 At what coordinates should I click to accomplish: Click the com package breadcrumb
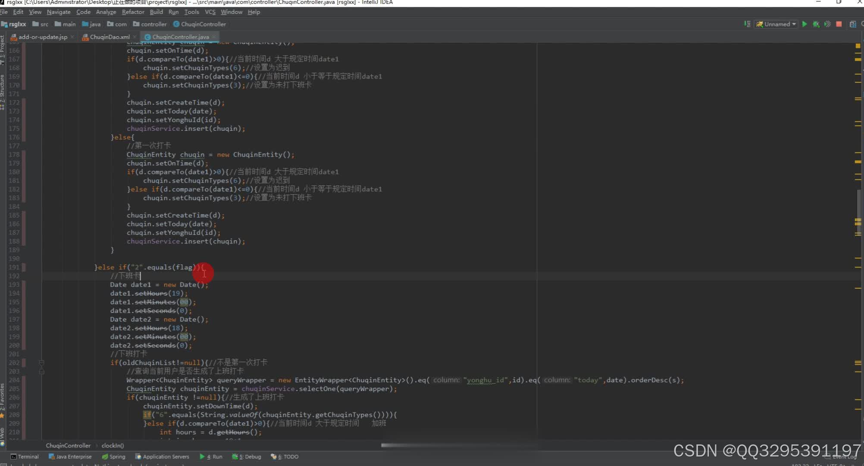click(117, 24)
